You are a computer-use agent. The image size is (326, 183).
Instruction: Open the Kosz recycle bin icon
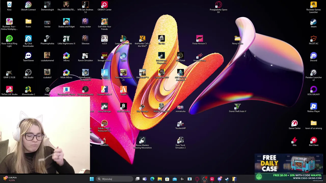(9, 6)
